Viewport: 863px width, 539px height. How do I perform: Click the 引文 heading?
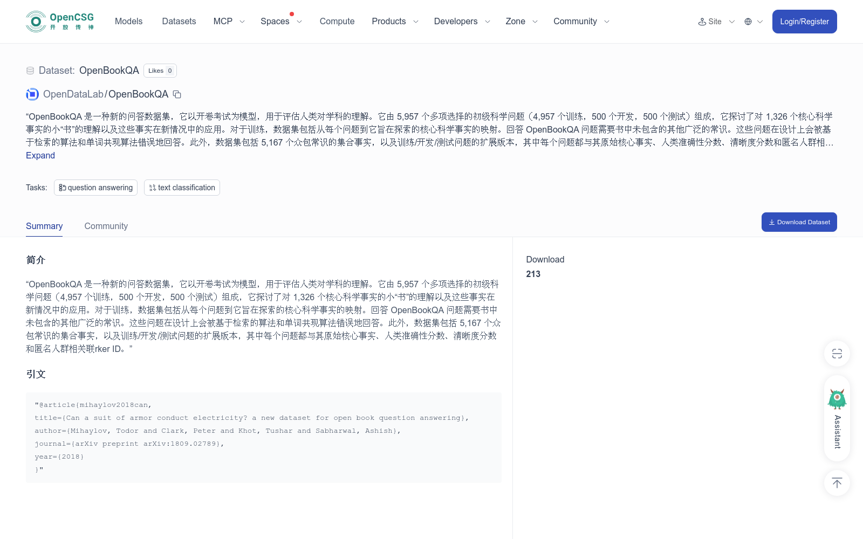(x=36, y=374)
